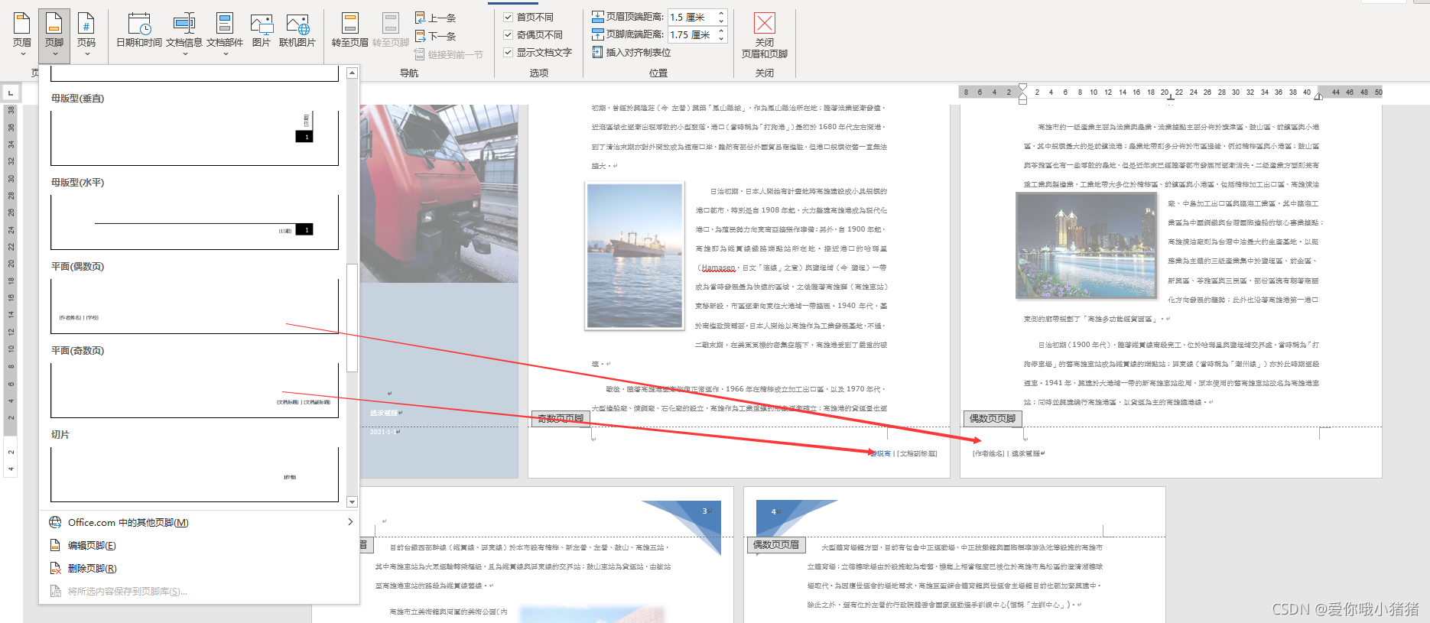Click page number 4 in header
This screenshot has height=623, width=1430.
(x=773, y=511)
